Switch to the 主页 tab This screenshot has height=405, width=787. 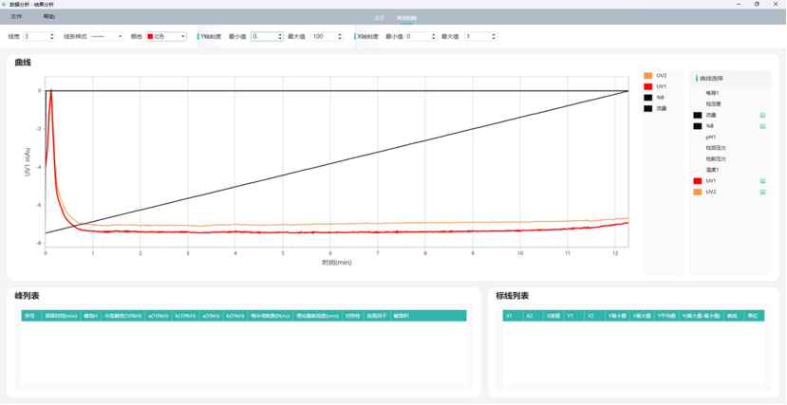pos(380,17)
